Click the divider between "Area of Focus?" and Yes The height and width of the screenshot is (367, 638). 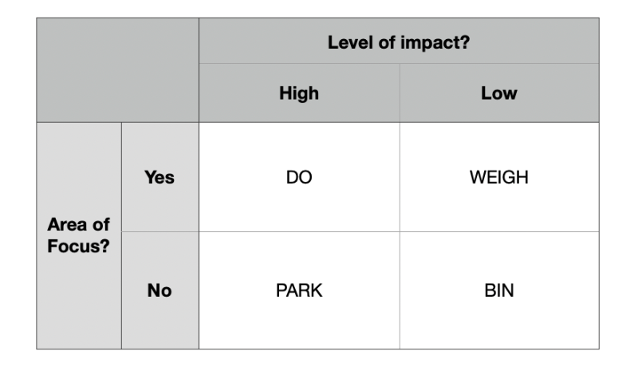[x=121, y=235]
